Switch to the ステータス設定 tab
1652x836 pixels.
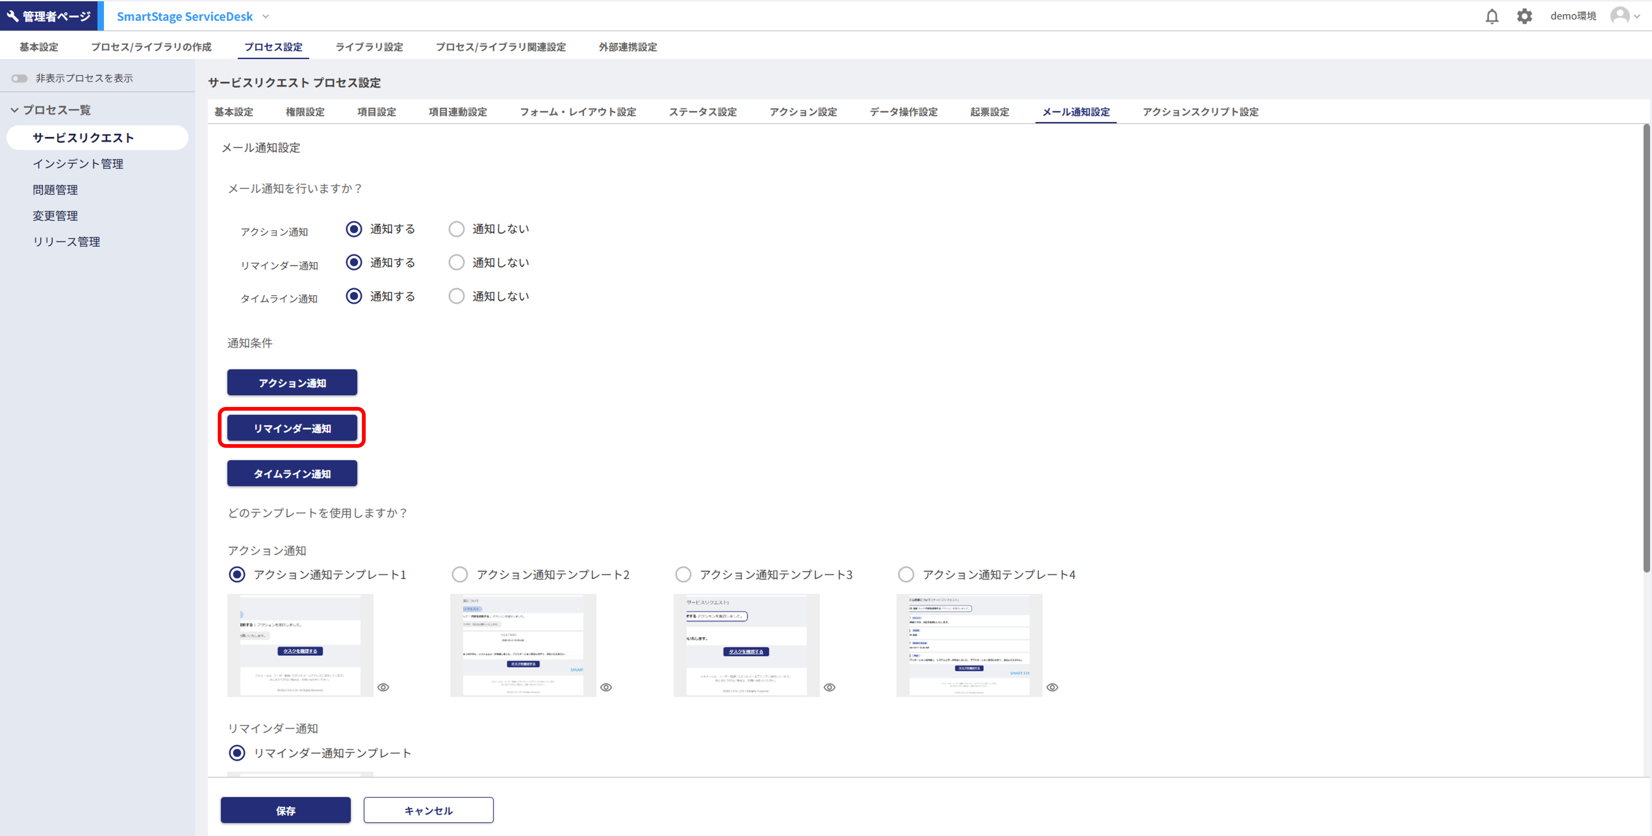pyautogui.click(x=702, y=111)
